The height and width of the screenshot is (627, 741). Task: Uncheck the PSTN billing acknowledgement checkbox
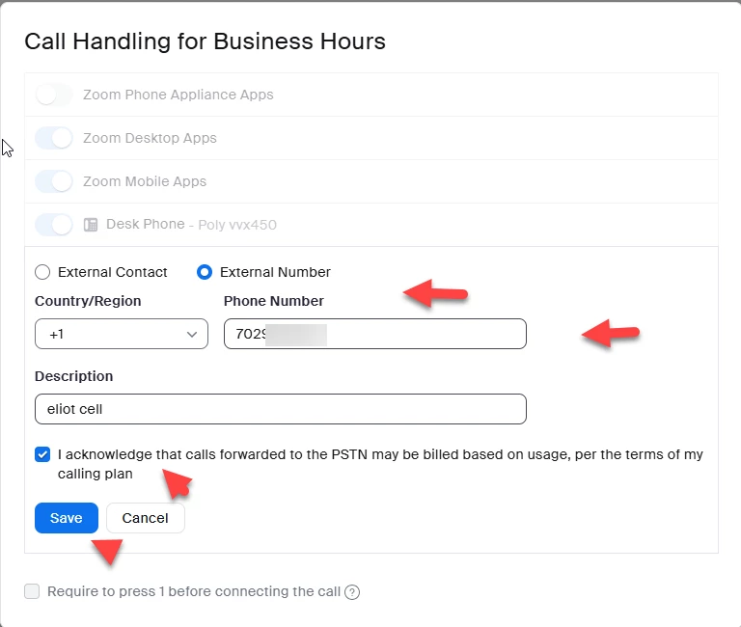point(42,454)
